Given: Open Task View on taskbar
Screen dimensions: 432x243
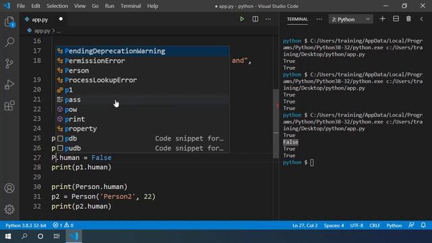Looking at the screenshot, I should 57,236.
